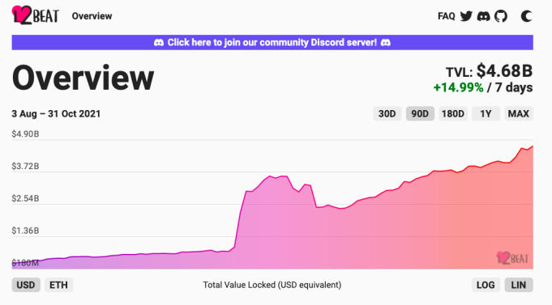This screenshot has height=305, width=552.
Task: Select the 180D time range
Action: [453, 114]
